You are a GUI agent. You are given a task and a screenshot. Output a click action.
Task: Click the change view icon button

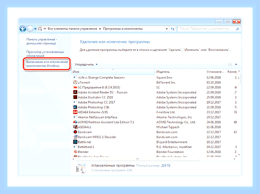point(230,65)
